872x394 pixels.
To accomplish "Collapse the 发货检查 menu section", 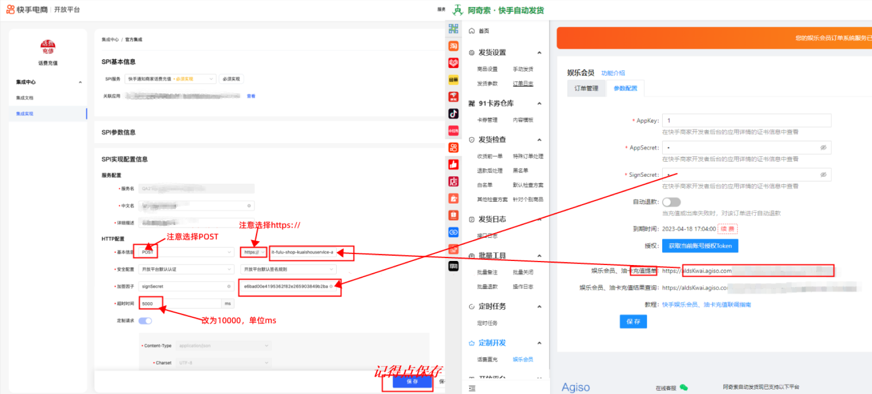I will point(539,140).
